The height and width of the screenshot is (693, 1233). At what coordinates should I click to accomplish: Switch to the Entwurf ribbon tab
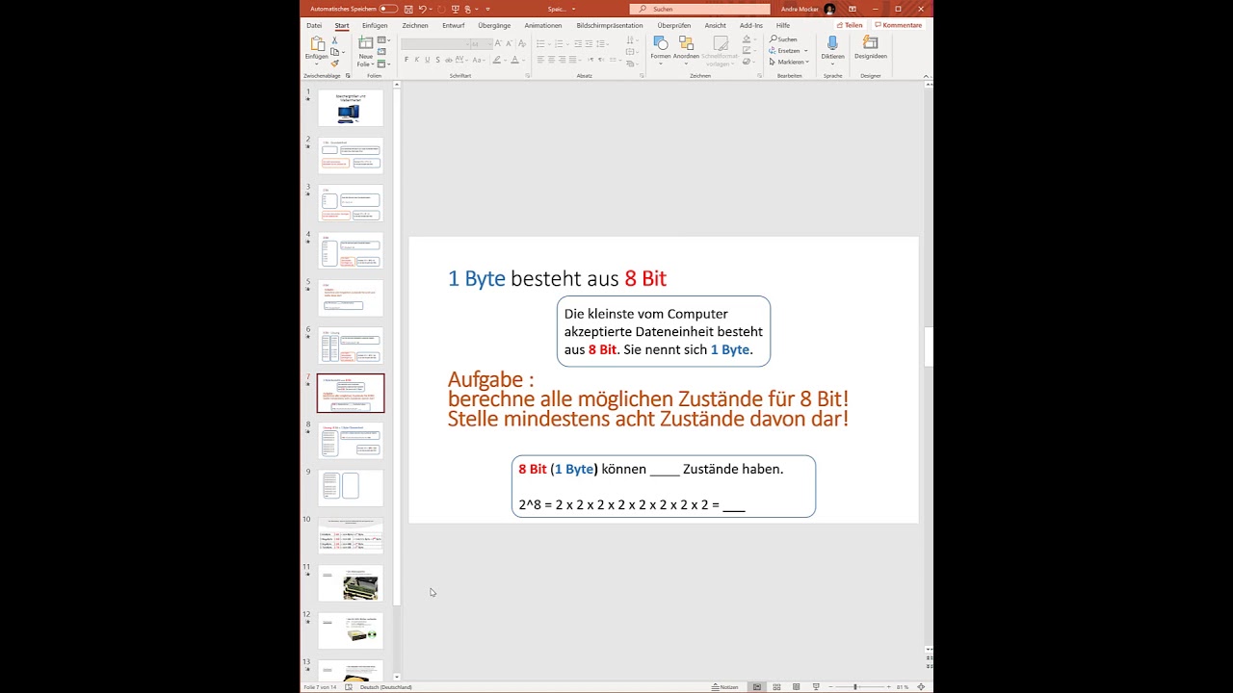pyautogui.click(x=454, y=25)
